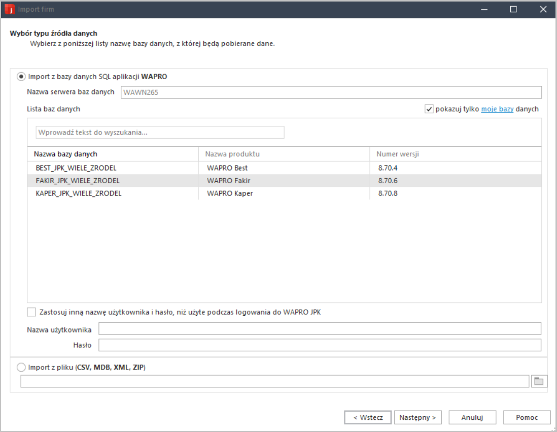Open help via the Pomoc button

[527, 417]
